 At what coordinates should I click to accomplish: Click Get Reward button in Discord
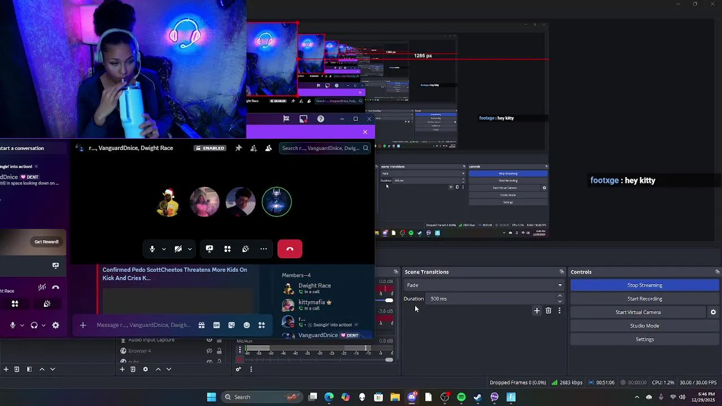(46, 242)
